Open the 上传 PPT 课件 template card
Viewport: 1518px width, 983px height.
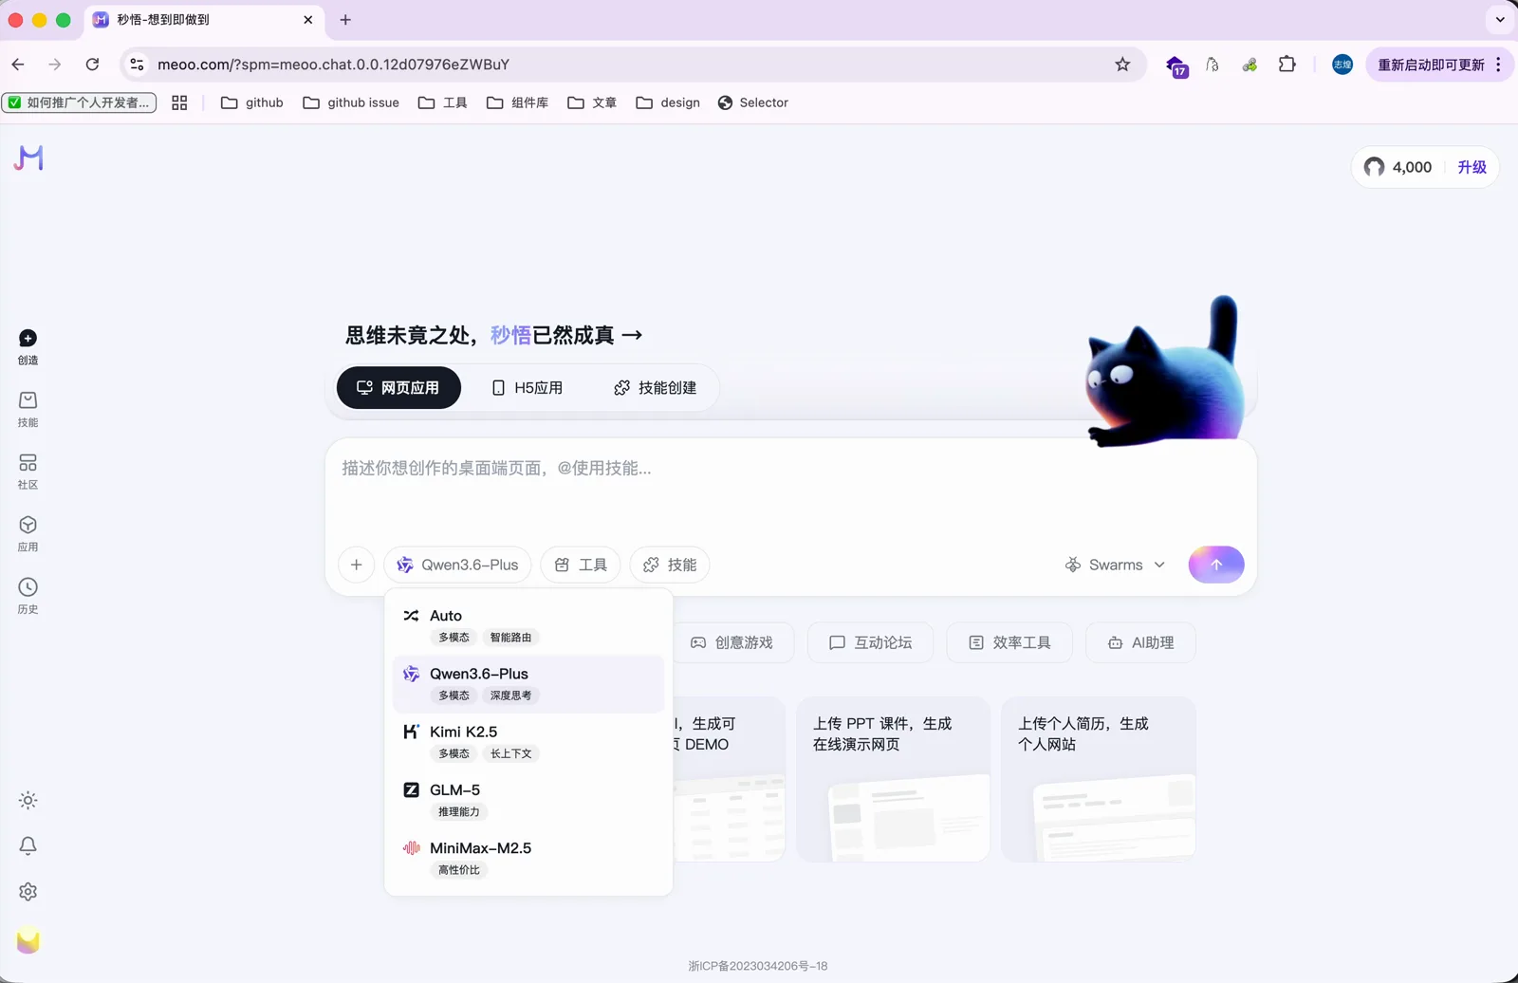pos(893,779)
